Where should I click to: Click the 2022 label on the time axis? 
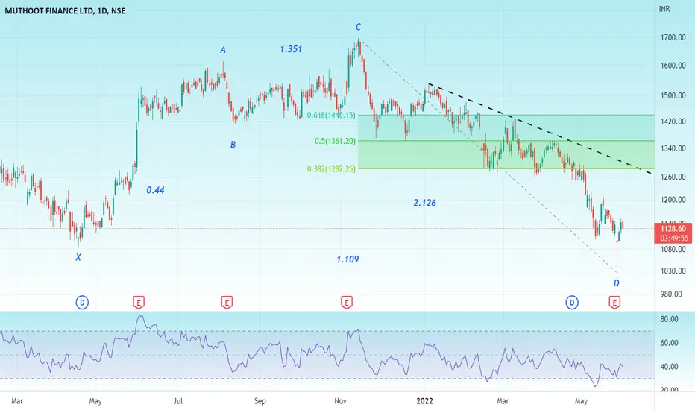tap(424, 401)
